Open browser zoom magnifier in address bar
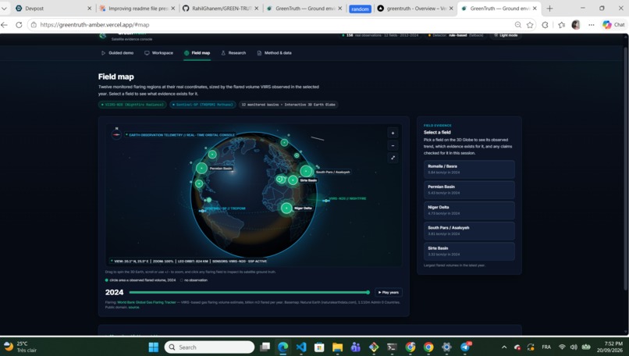Image resolution: width=629 pixels, height=356 pixels. [518, 25]
